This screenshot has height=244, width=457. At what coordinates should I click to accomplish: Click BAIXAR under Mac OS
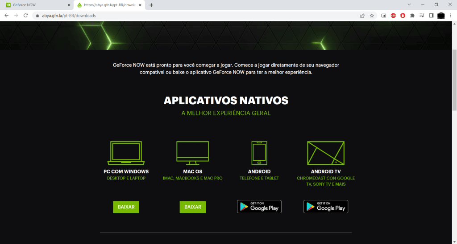193,207
